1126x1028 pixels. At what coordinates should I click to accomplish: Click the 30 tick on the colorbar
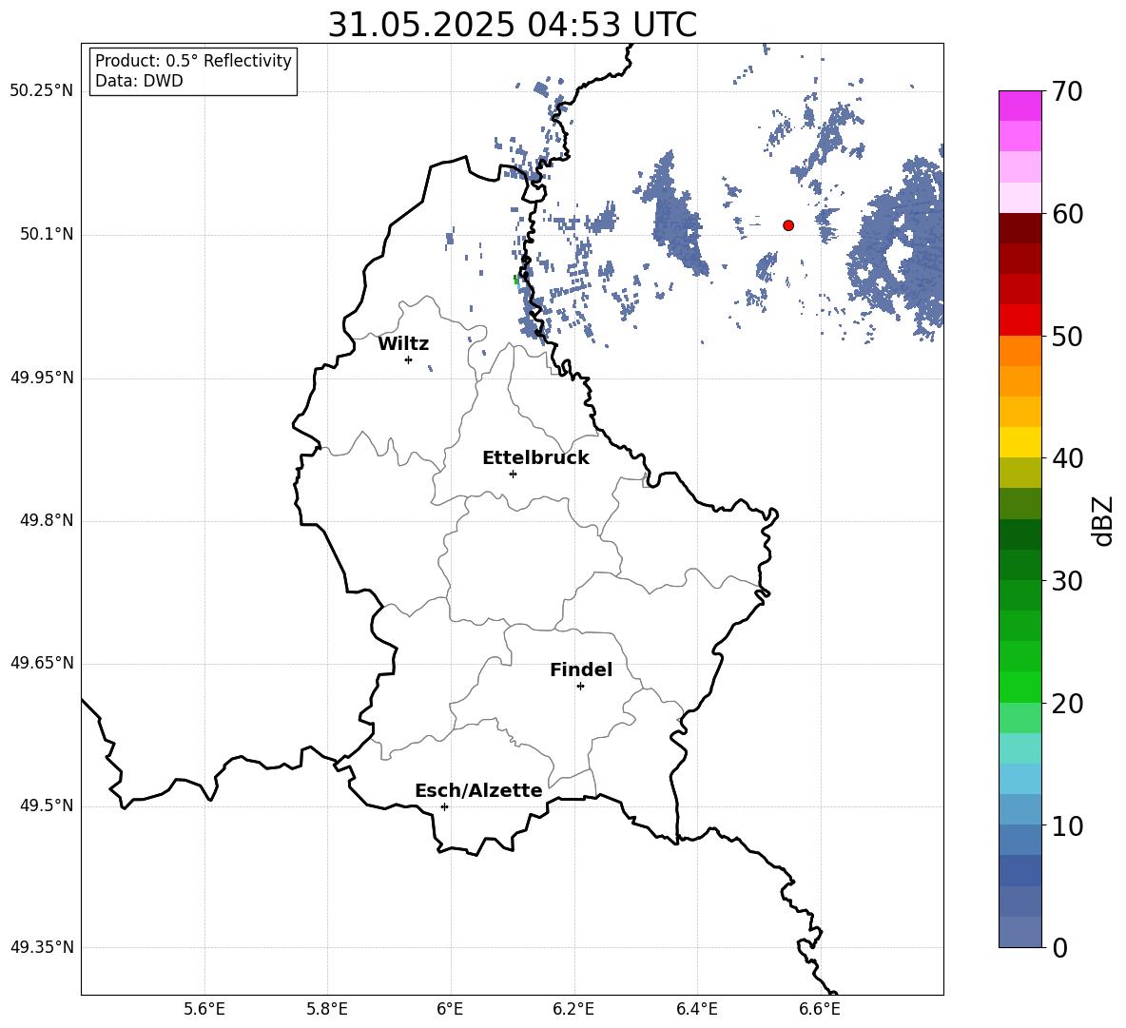(1067, 581)
